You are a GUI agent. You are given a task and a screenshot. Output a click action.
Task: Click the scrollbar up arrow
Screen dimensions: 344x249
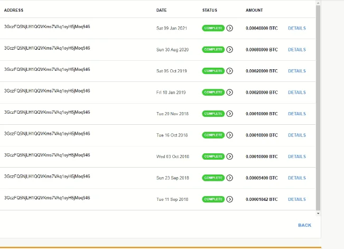(x=318, y=3)
